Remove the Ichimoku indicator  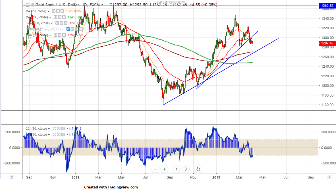point(81,29)
